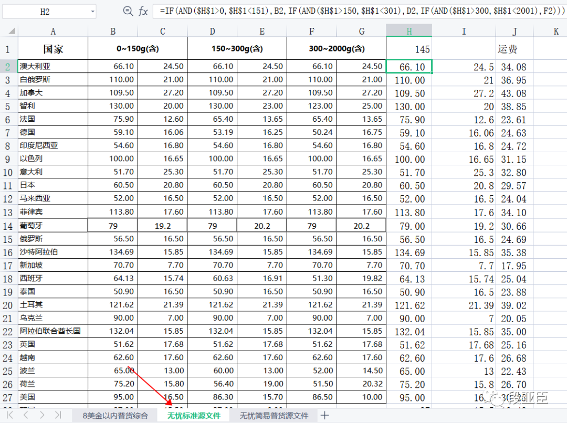Select the 乌克兰 country cell
The height and width of the screenshot is (423, 567).
coord(53,318)
